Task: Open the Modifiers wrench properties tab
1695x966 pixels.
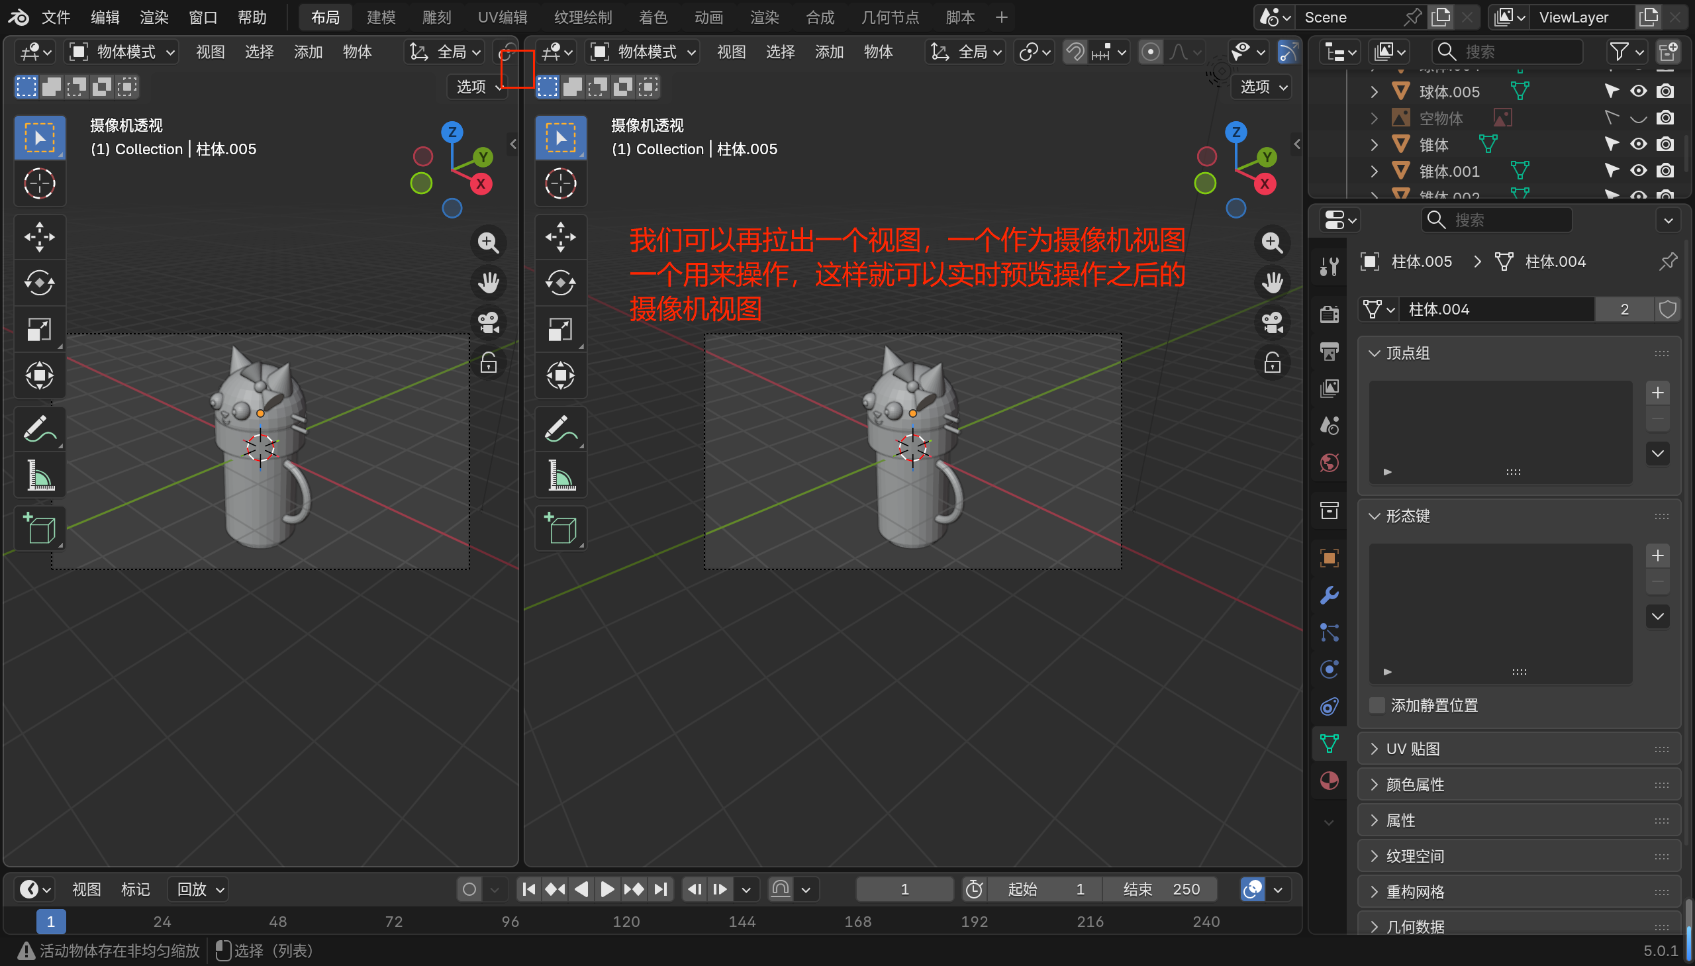Action: coord(1329,595)
